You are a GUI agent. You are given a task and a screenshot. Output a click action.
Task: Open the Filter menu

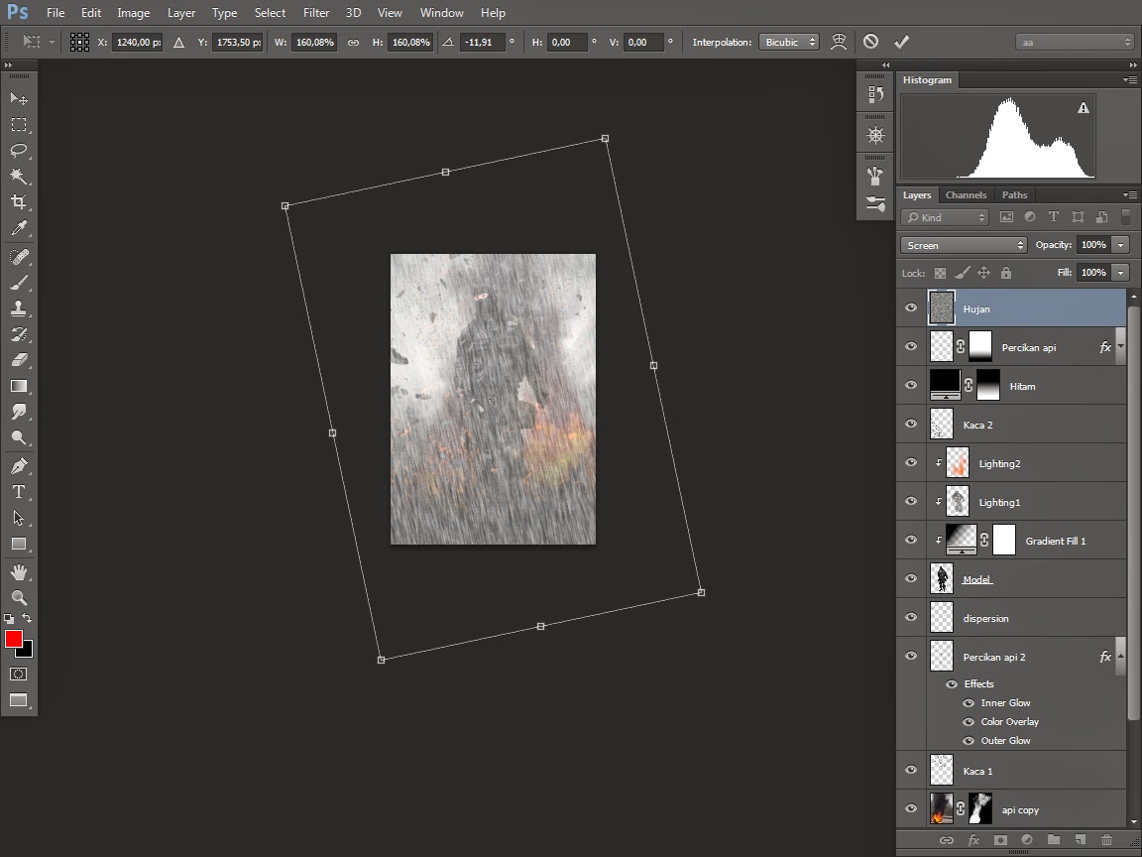pos(316,13)
